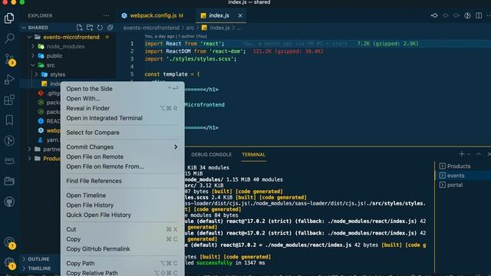Choose Select for Compare
The image size is (491, 276).
pyautogui.click(x=122, y=133)
